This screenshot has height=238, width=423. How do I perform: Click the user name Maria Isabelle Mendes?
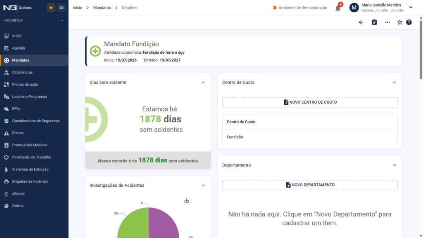[x=381, y=5]
